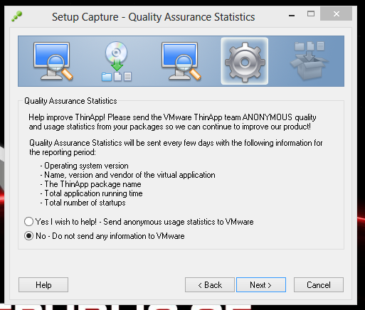Go back with the < Back button

210,285
